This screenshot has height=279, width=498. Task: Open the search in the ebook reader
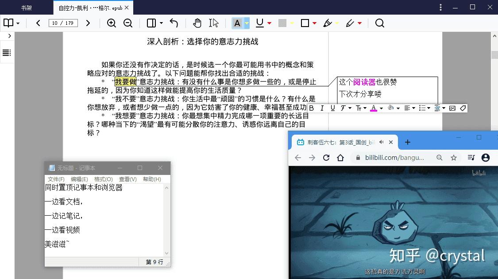pos(380,23)
